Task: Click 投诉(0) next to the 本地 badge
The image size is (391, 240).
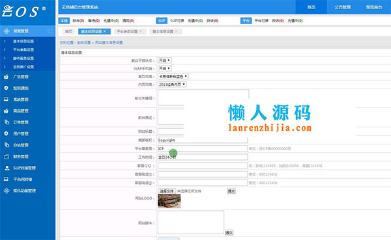Action: 78,21
